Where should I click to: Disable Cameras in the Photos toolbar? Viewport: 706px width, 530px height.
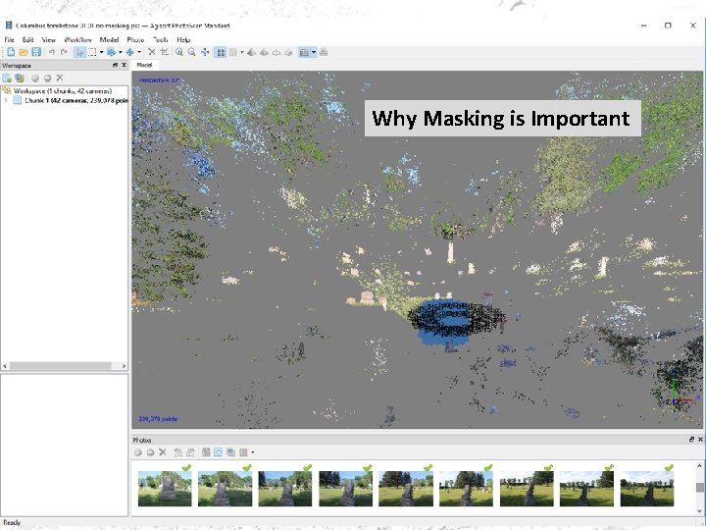pos(150,452)
